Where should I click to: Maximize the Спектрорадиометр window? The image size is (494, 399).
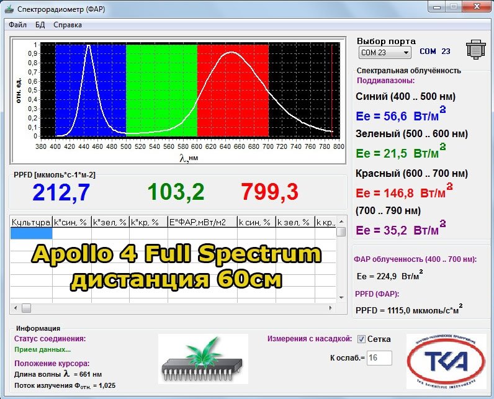coord(454,7)
